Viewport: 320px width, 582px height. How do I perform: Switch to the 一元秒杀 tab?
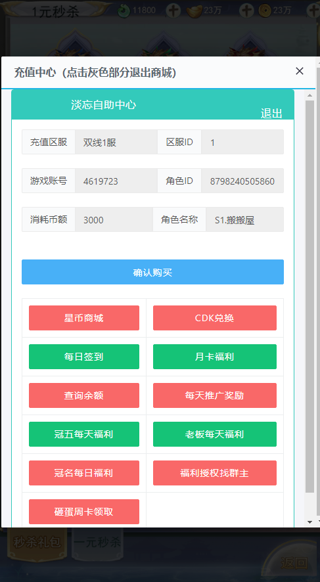pos(98,543)
